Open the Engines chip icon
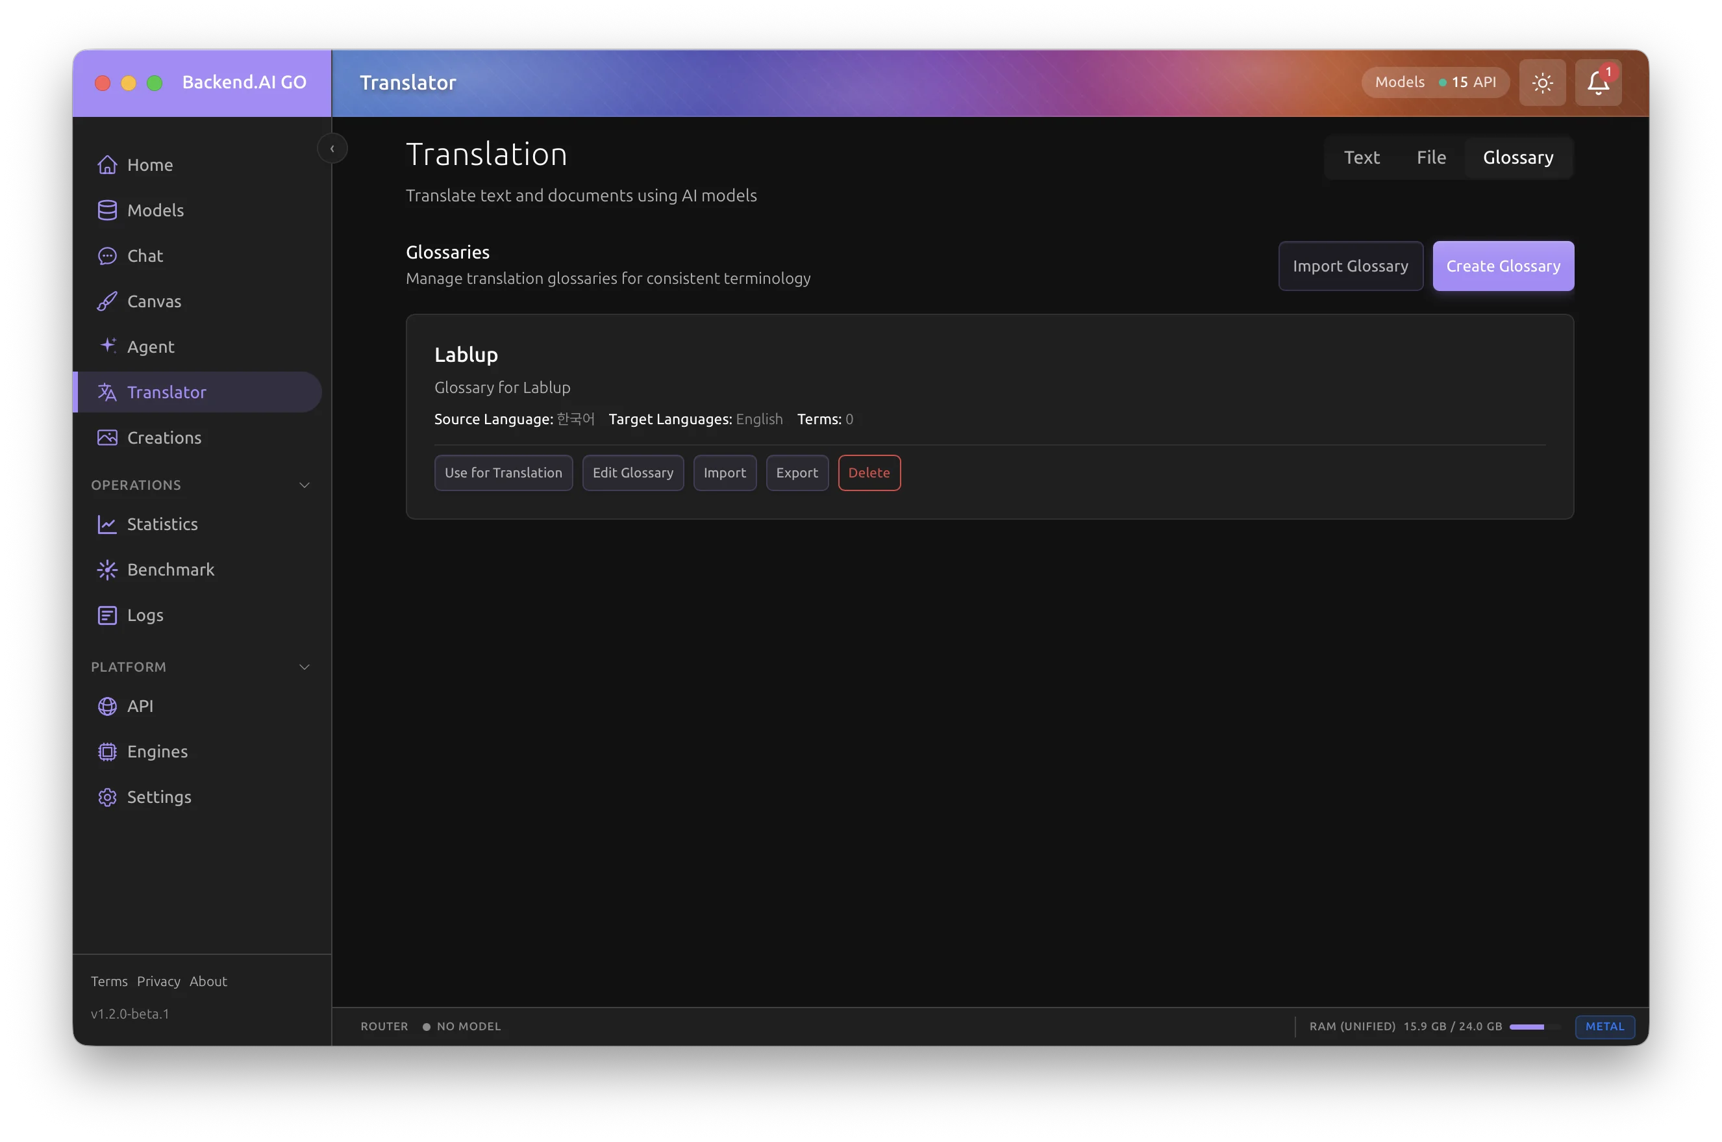The image size is (1722, 1142). (x=107, y=752)
